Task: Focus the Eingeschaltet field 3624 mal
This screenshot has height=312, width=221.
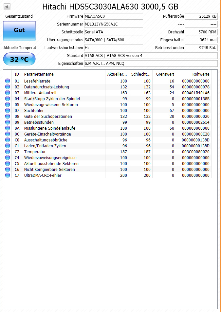Action: [201, 40]
